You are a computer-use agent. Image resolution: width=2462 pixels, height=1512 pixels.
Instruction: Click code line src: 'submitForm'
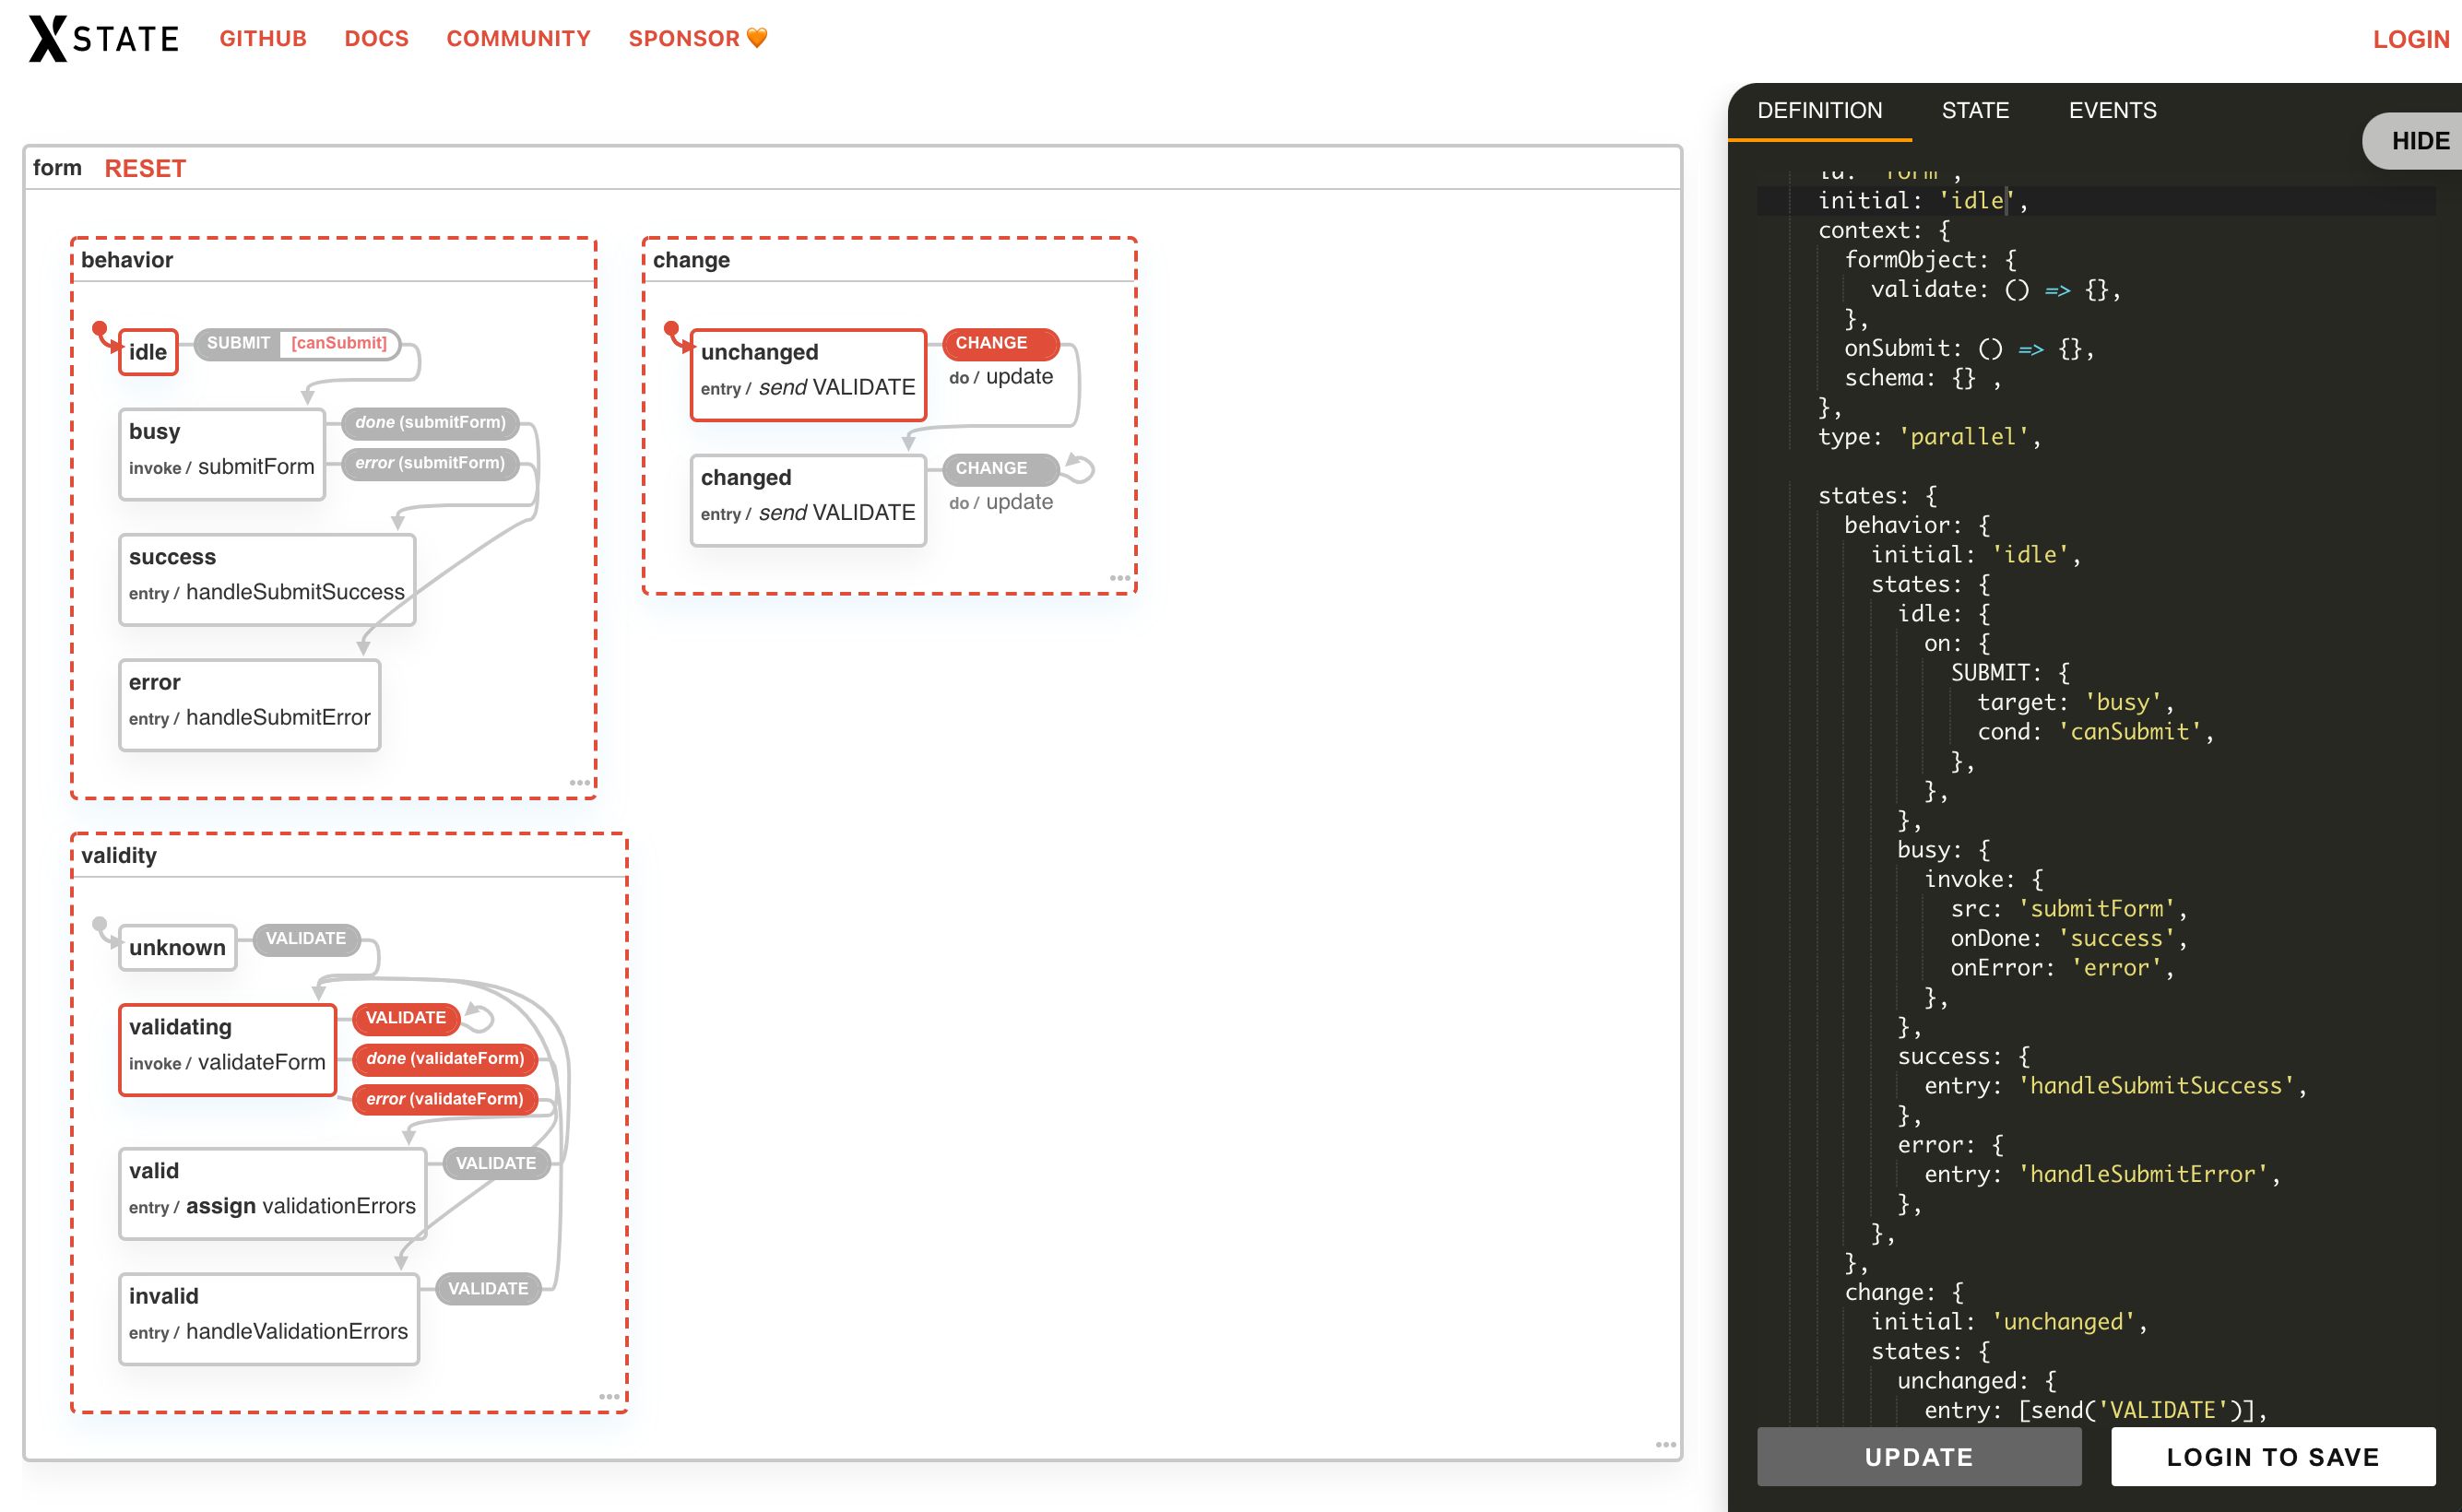2068,908
